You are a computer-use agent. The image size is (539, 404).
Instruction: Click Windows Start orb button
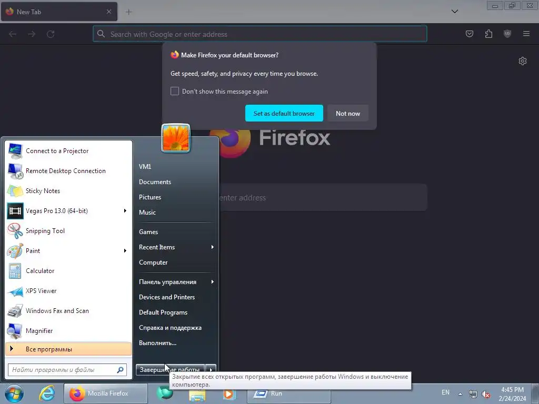pos(14,393)
